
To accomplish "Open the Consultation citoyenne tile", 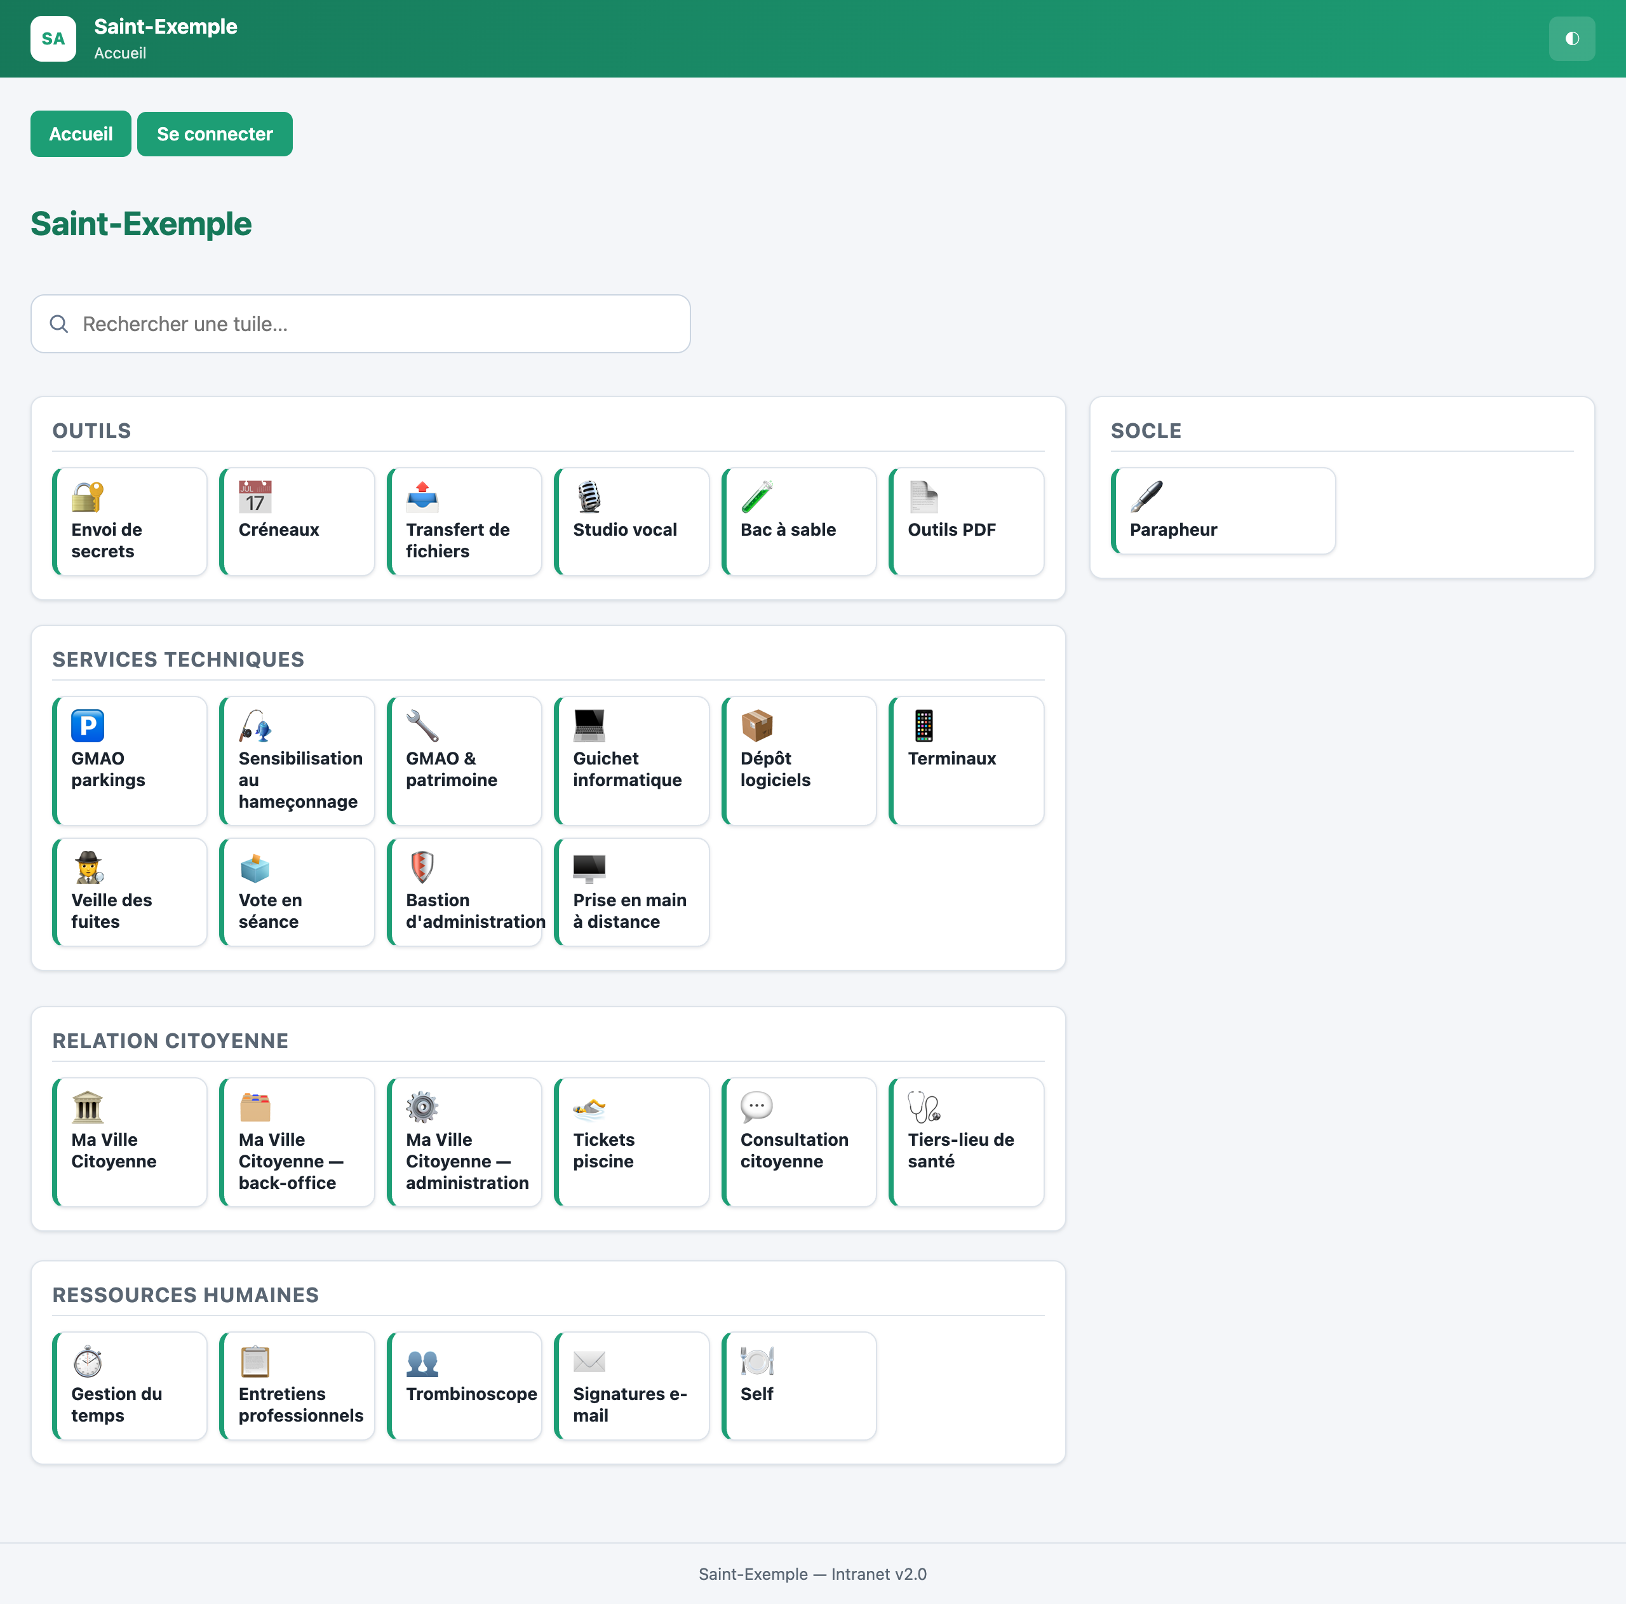I will pyautogui.click(x=798, y=1143).
